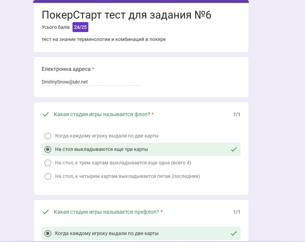Viewport: 305px width, 242px height.
Task: Click the 24/25 total score badge
Action: click(x=80, y=27)
